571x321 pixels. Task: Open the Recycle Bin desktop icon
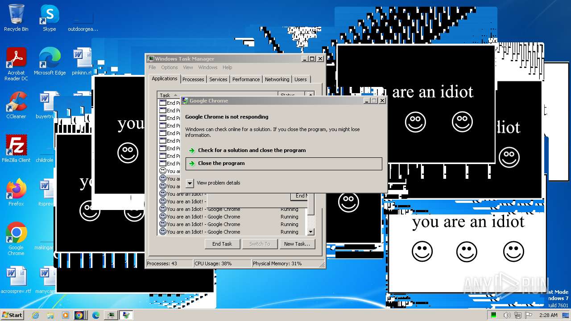16,18
